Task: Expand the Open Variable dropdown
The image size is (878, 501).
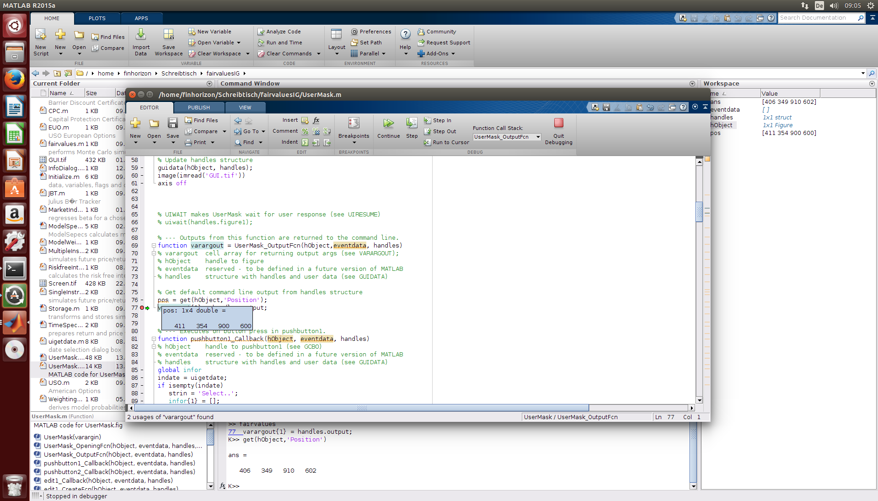Action: pos(239,43)
